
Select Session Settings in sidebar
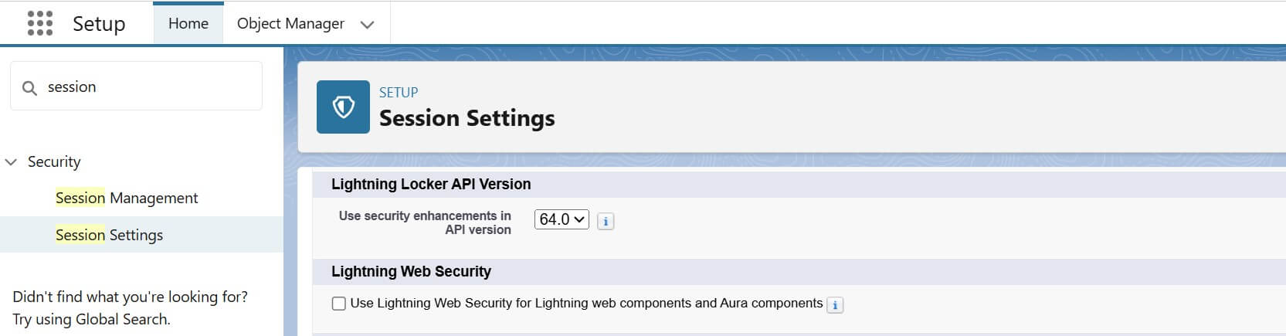[x=109, y=235]
